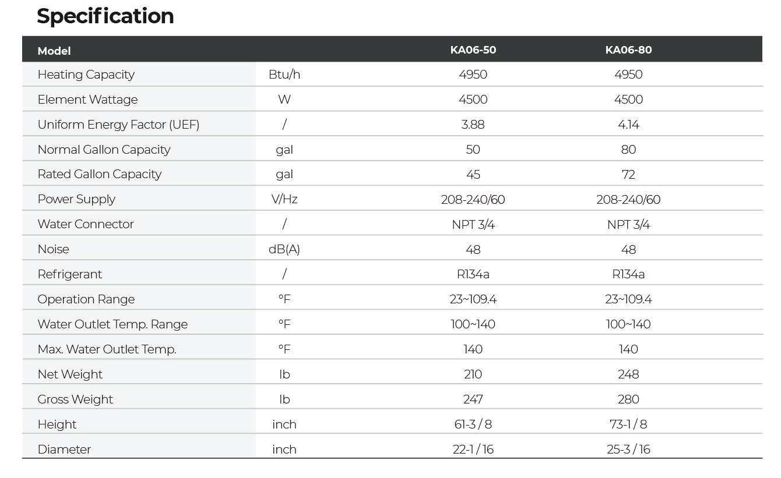Click the 3.88 UEF value
Screen dimensions: 781x478
[473, 125]
